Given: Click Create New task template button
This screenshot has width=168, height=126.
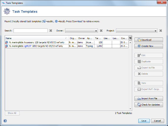Looking at the screenshot, I should pyautogui.click(x=149, y=46).
